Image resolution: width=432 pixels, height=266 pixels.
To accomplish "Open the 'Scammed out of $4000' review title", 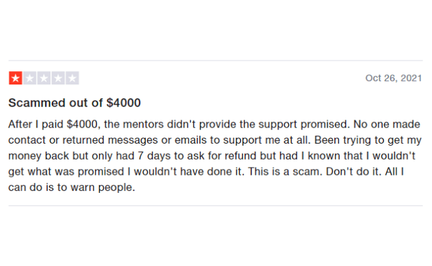I will coord(74,103).
